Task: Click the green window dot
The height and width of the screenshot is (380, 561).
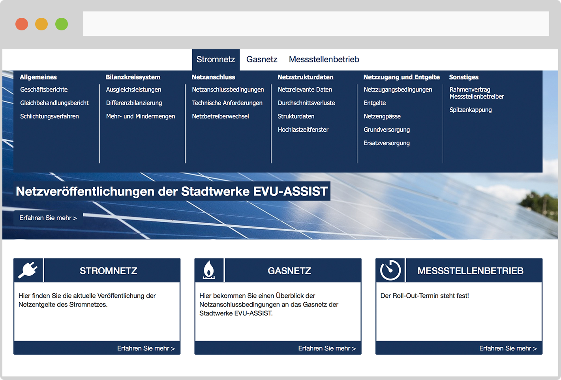Action: pos(62,24)
